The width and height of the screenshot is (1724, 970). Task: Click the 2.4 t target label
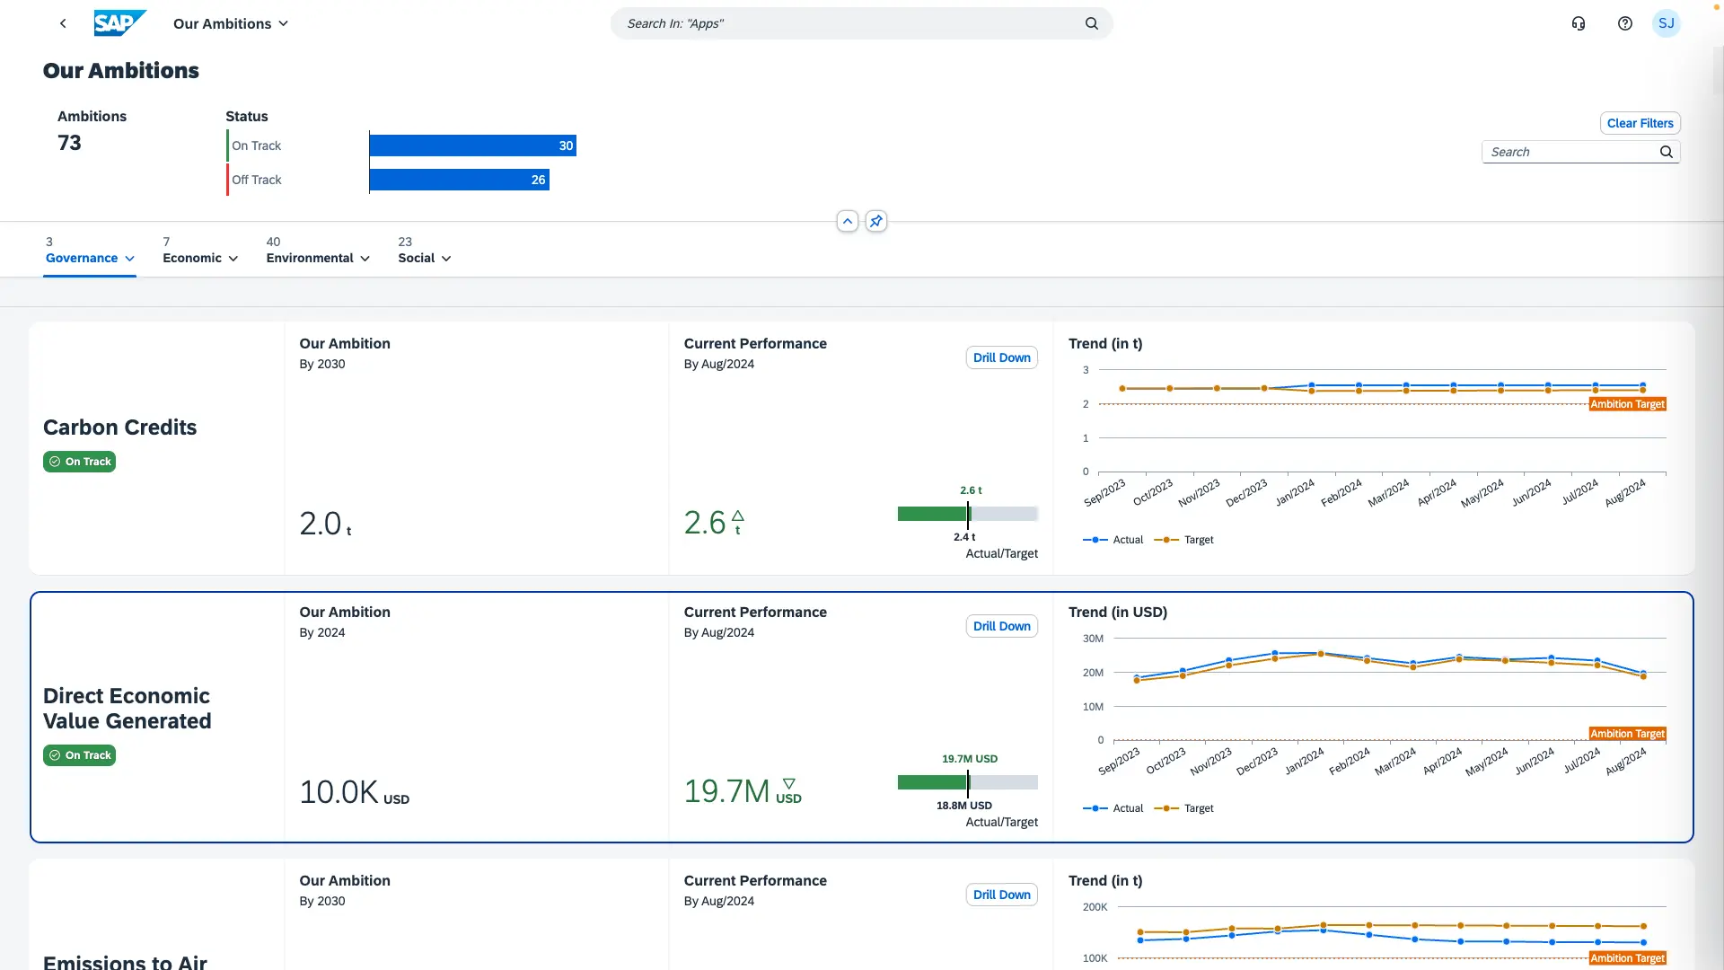tap(964, 537)
